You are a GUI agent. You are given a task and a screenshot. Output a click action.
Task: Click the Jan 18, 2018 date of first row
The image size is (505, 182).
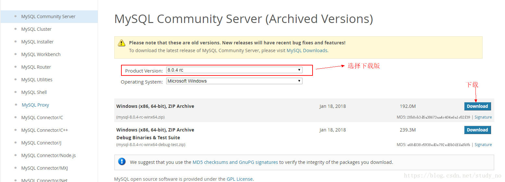point(333,106)
